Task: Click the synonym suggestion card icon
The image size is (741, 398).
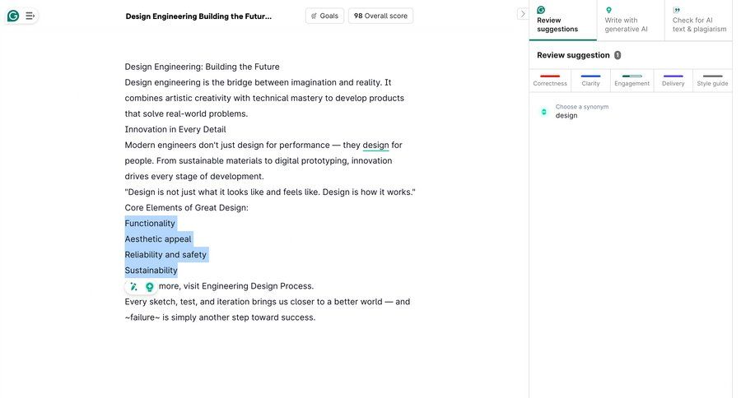Action: 543,112
